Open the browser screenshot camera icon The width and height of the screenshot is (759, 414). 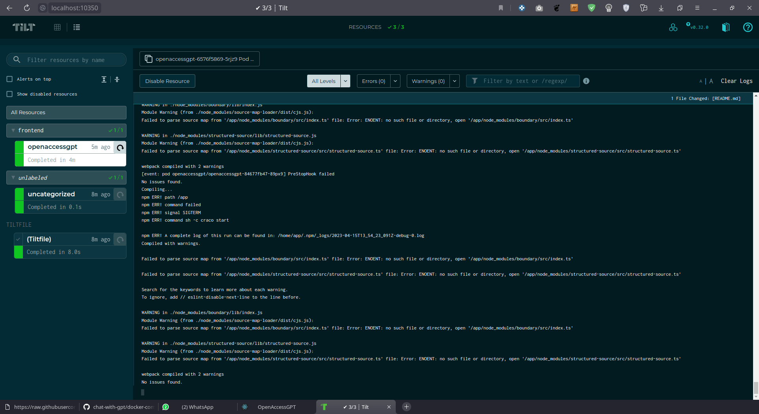(x=539, y=8)
